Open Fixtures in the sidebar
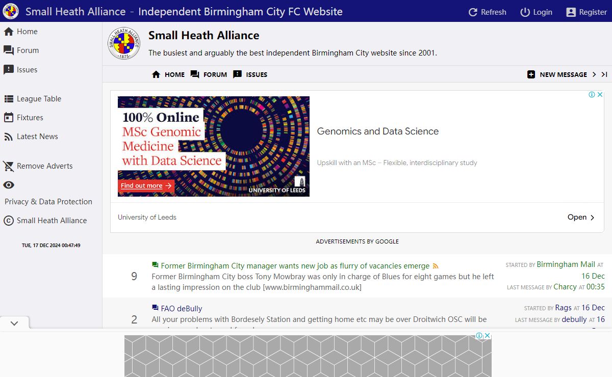The image size is (612, 377). click(x=23, y=118)
